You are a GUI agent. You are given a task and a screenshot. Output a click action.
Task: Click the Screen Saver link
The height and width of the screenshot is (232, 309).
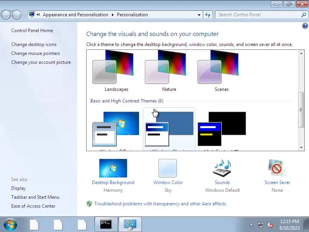pos(277,183)
